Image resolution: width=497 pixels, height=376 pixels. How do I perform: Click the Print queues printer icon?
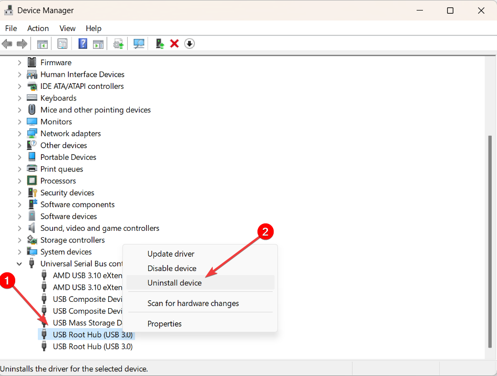pos(32,169)
